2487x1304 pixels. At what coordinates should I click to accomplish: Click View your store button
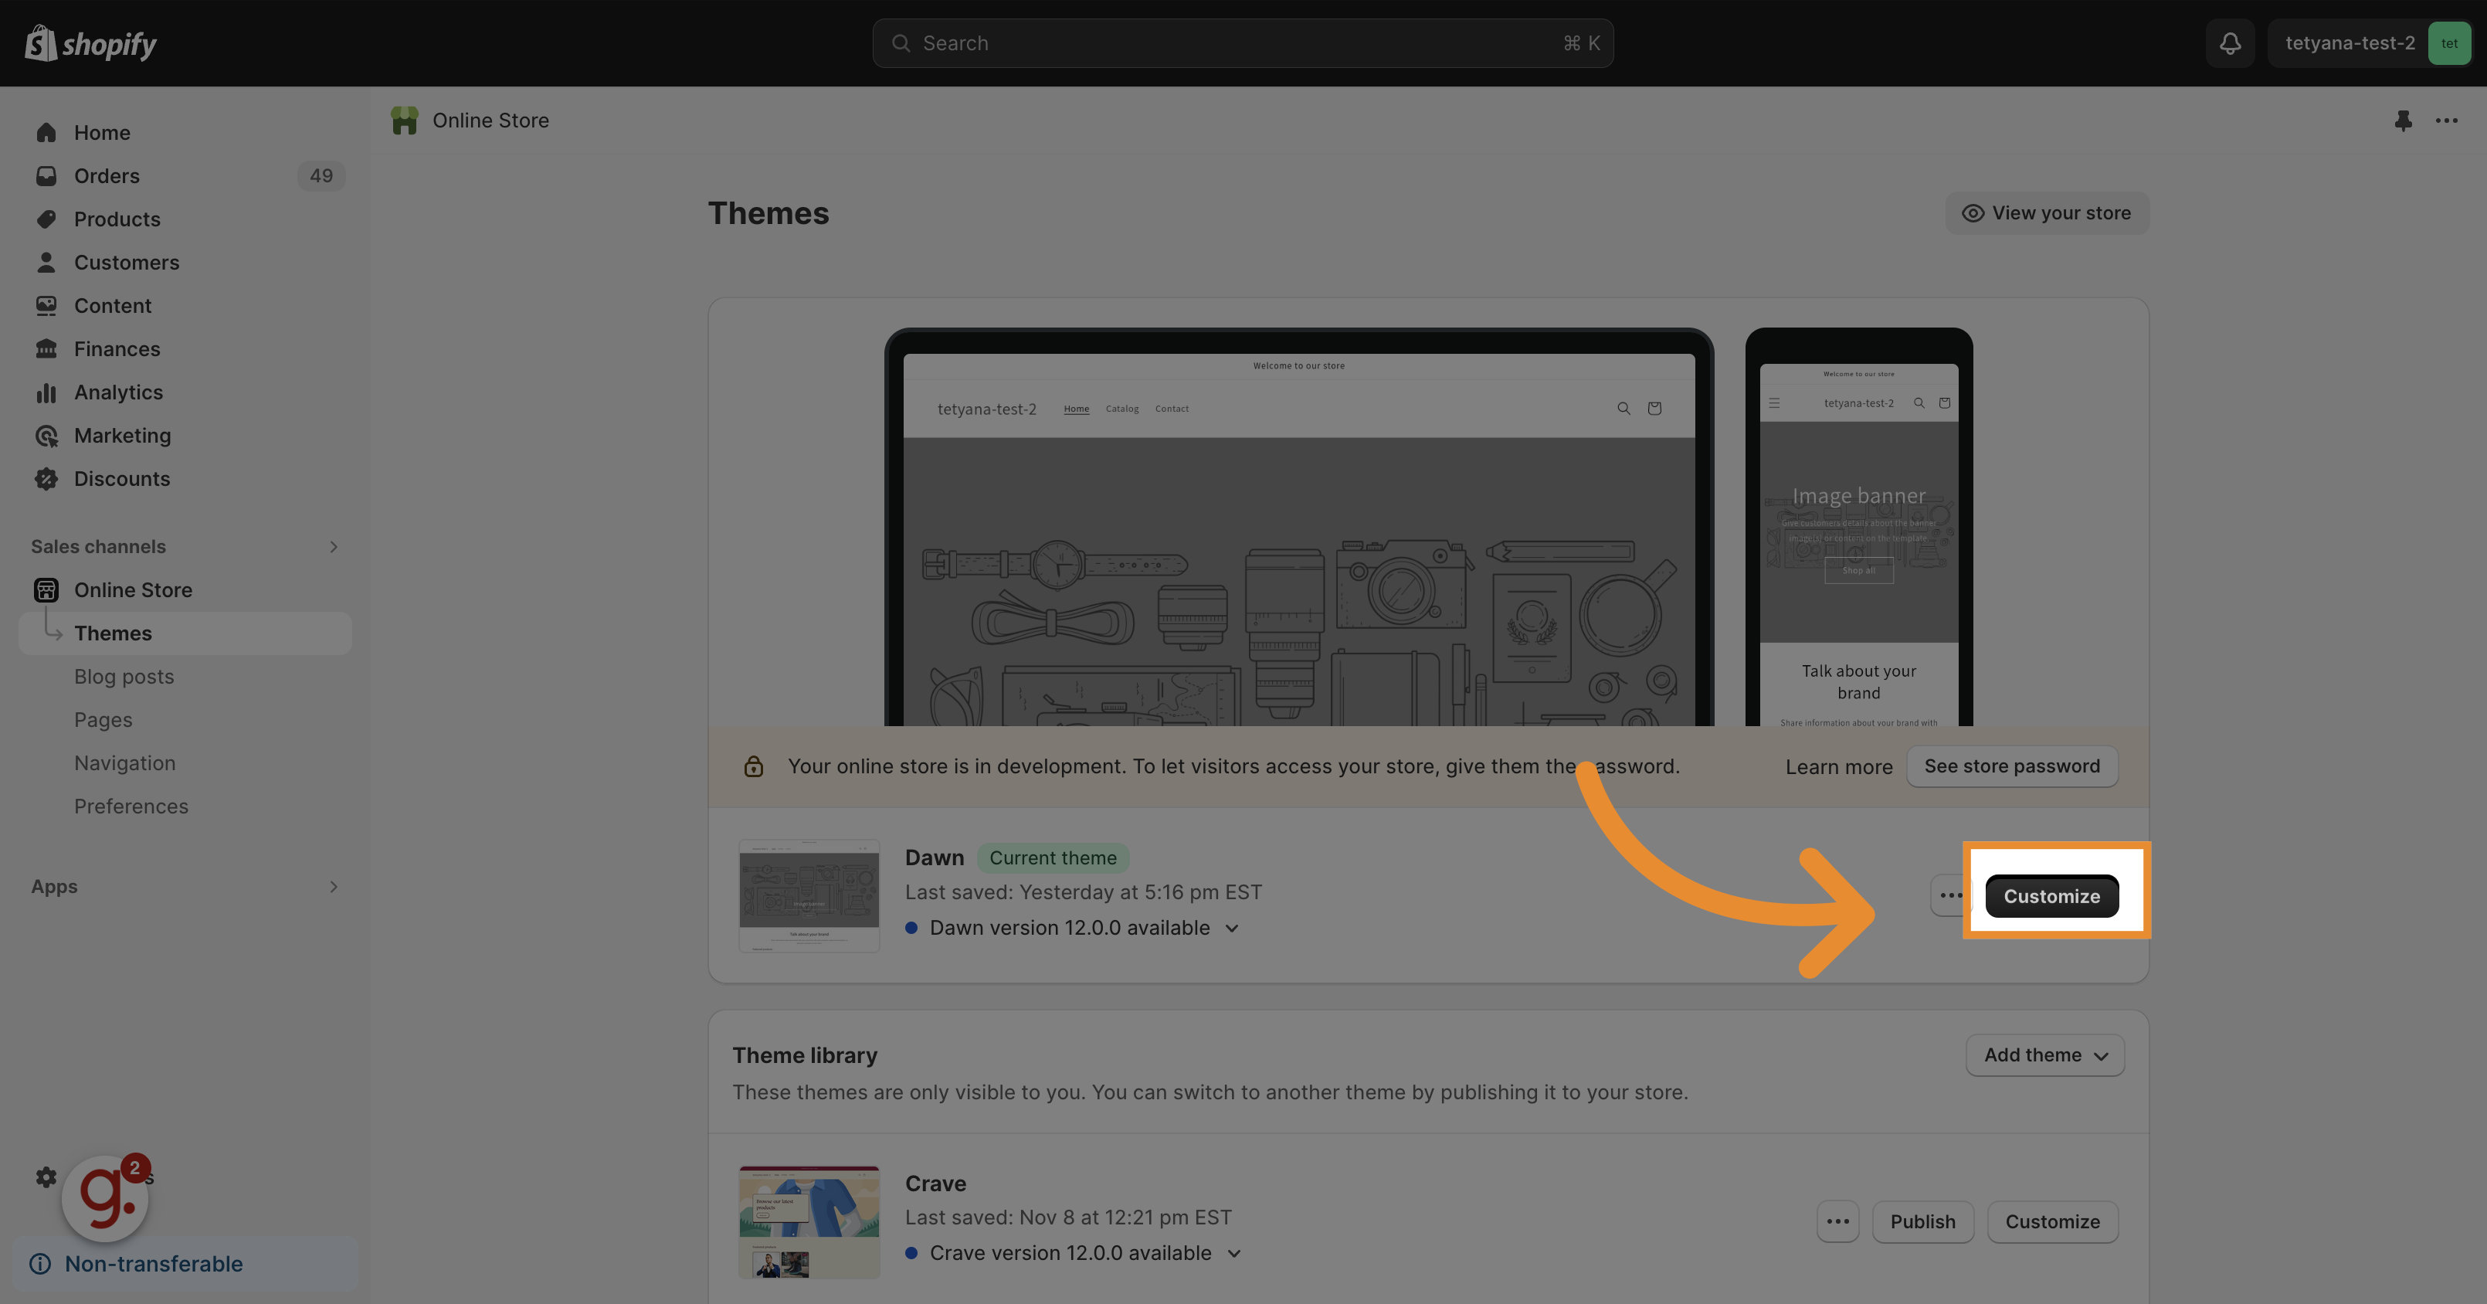pos(2047,212)
